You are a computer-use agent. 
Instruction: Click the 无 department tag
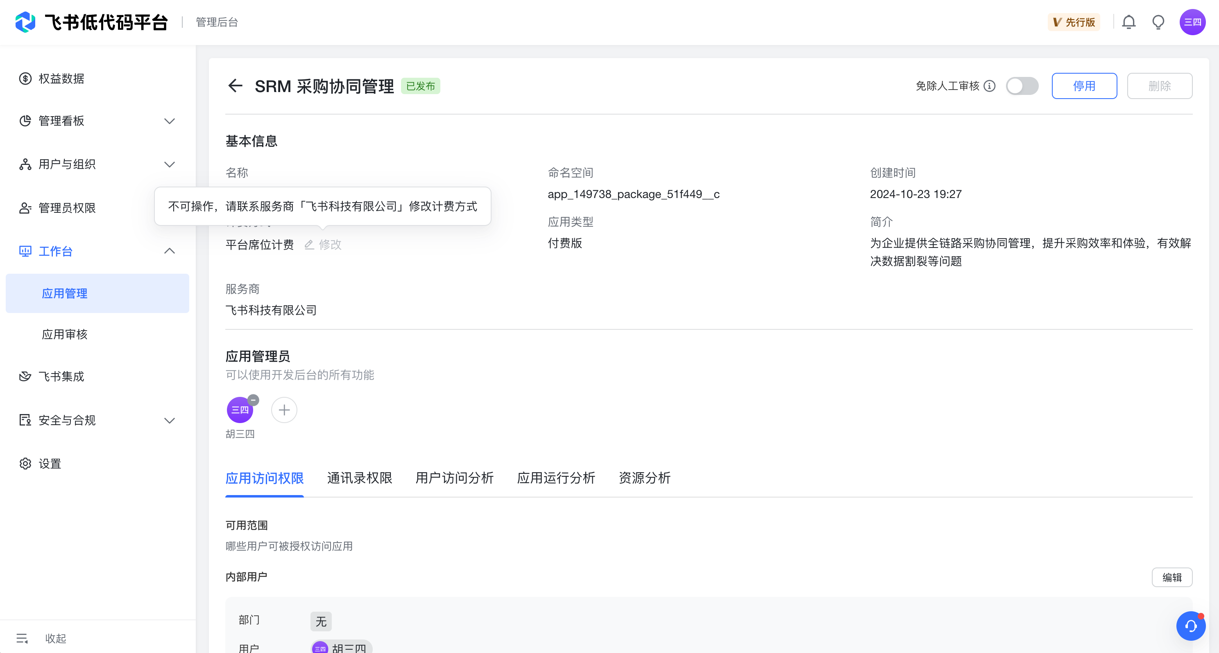[321, 621]
